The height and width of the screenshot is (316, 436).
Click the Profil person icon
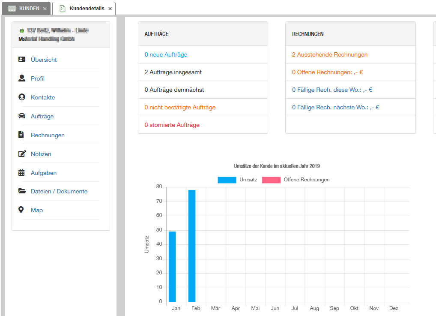22,78
